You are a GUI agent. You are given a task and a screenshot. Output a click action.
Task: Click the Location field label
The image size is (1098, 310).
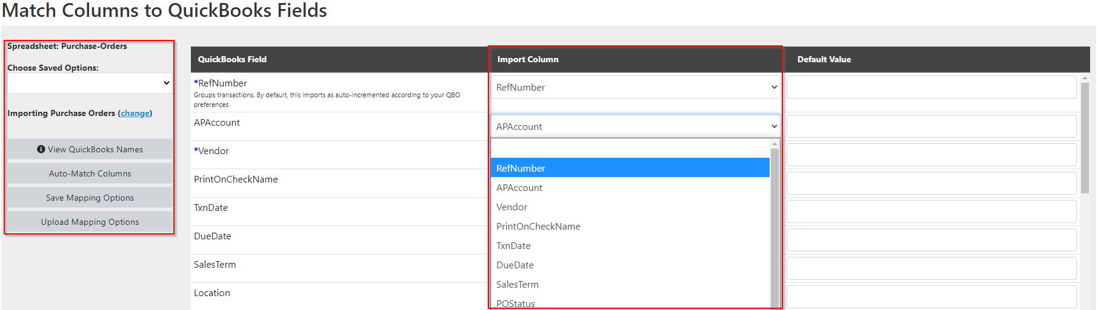coord(212,293)
